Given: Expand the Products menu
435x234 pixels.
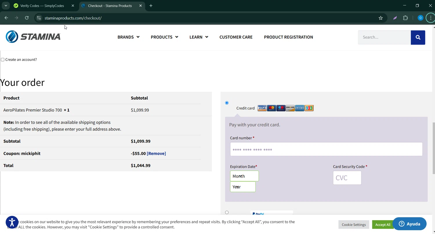Looking at the screenshot, I should [x=164, y=37].
